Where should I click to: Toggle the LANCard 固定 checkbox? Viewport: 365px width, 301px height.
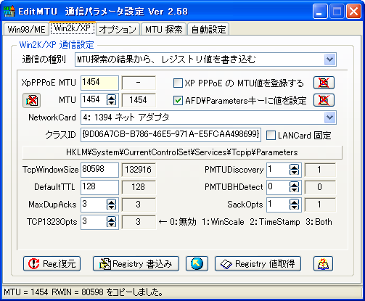[271, 136]
